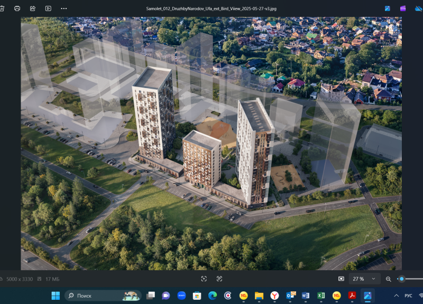Open the three-dot See more menu
Viewport: 423px width, 304px height.
[64, 8]
